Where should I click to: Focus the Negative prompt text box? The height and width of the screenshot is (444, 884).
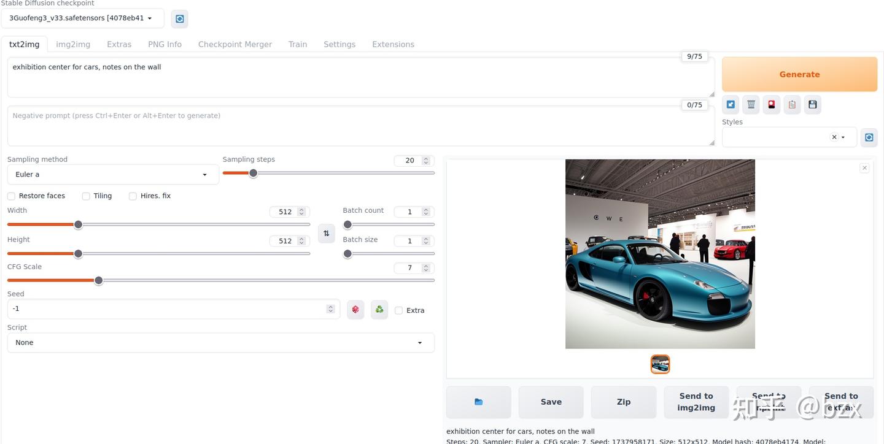point(361,126)
